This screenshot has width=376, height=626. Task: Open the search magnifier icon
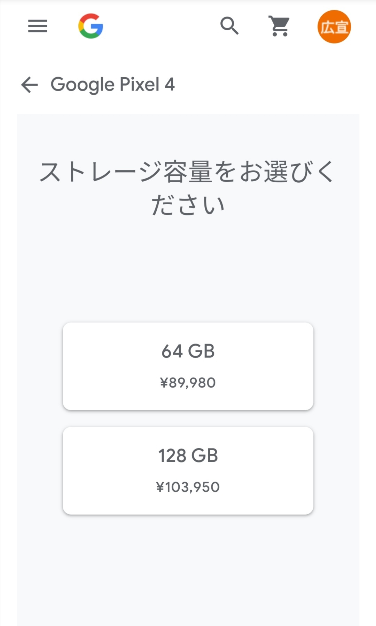pyautogui.click(x=229, y=26)
